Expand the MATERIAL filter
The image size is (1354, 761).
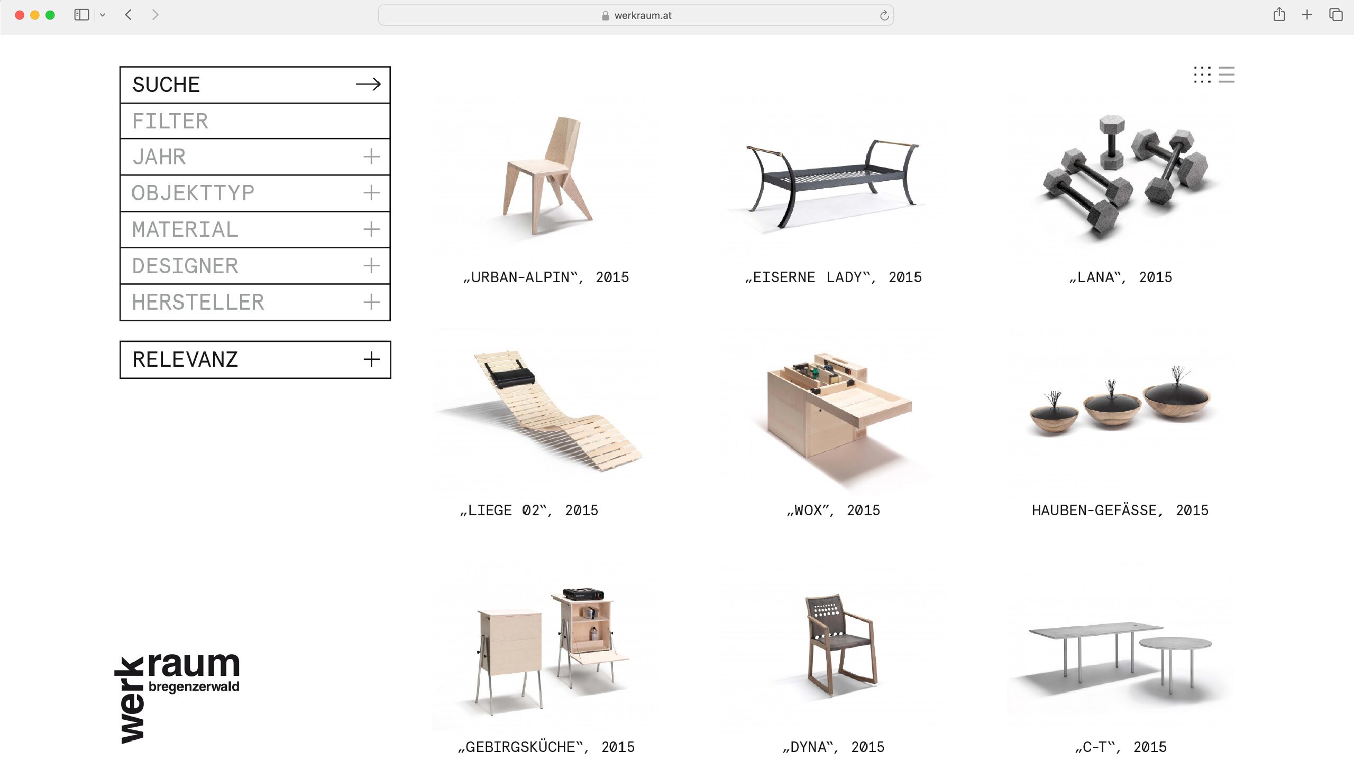click(371, 229)
